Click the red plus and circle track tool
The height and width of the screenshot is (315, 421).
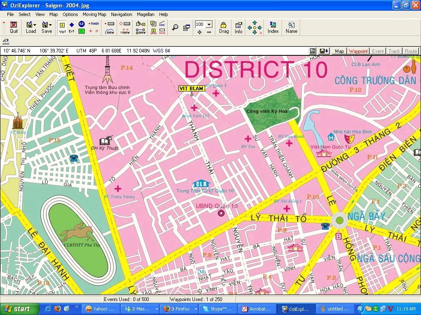(93, 31)
